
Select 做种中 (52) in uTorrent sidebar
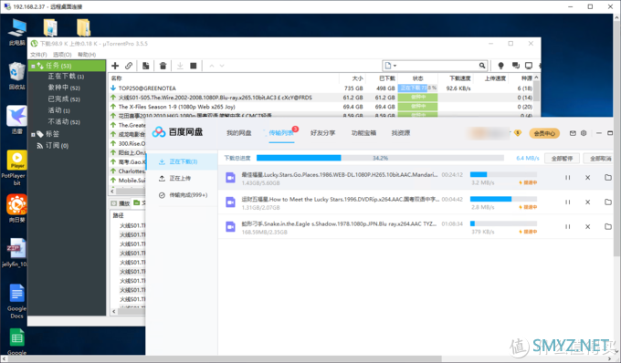point(64,88)
